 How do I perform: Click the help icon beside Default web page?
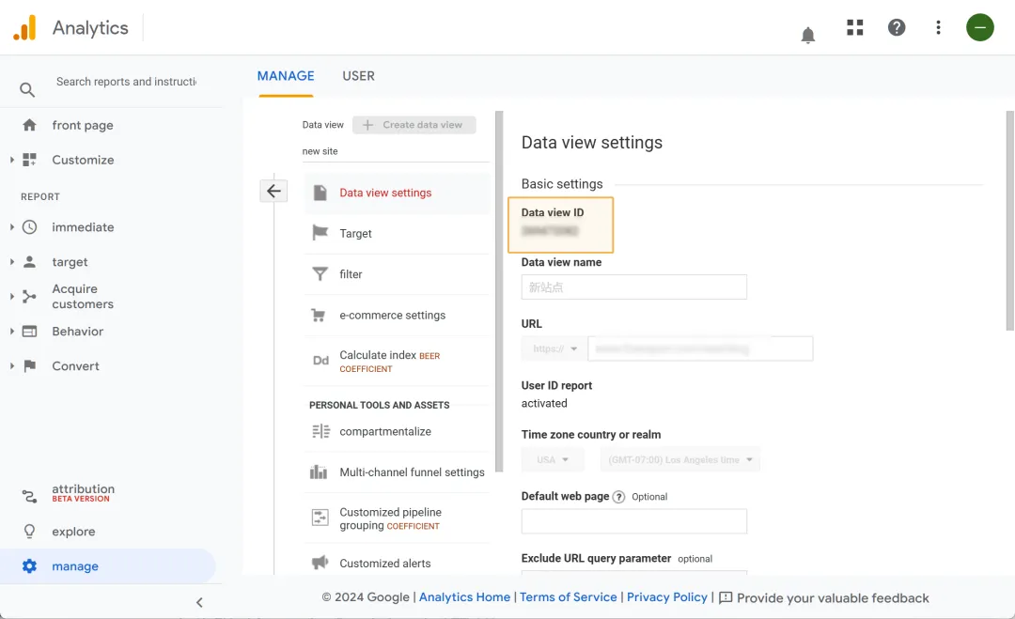[x=618, y=497]
